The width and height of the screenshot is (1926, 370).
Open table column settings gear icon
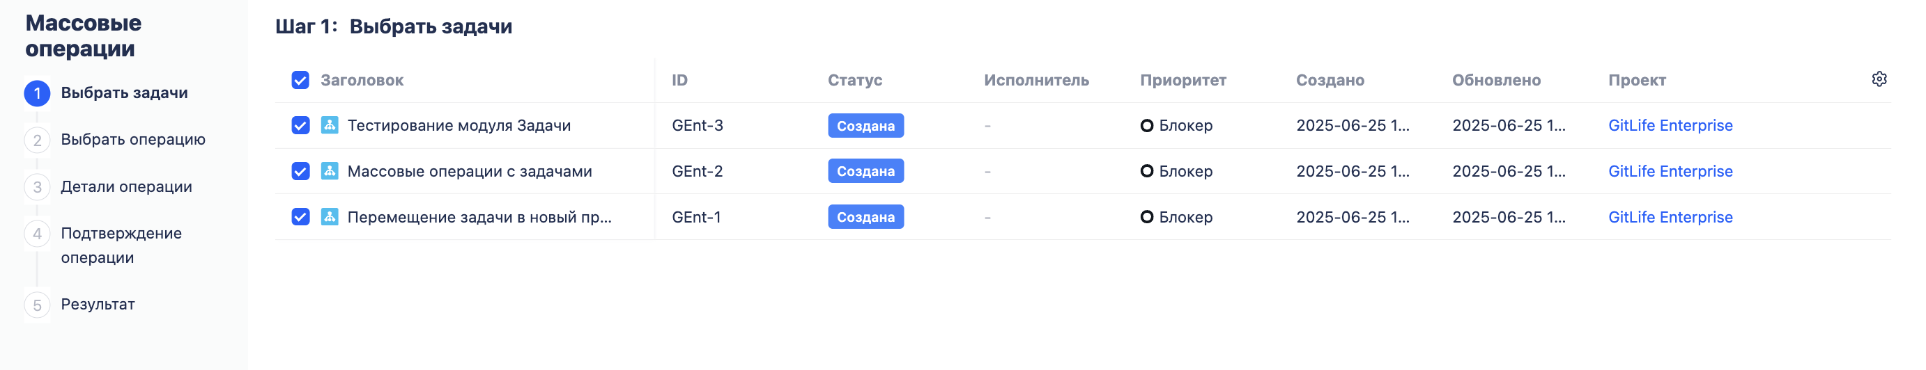click(1879, 79)
